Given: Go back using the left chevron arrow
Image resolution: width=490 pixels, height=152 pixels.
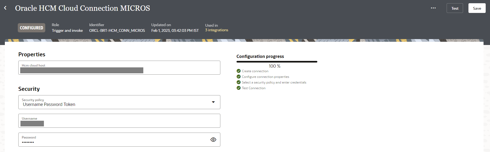Looking at the screenshot, I should [5, 8].
